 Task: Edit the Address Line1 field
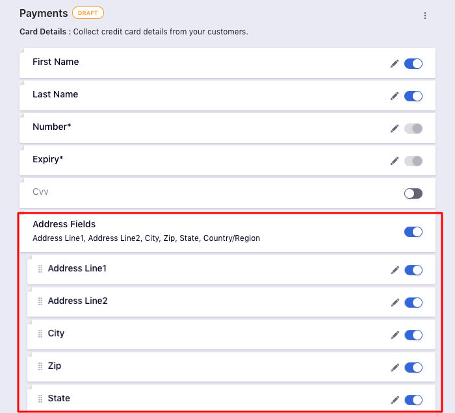(395, 270)
